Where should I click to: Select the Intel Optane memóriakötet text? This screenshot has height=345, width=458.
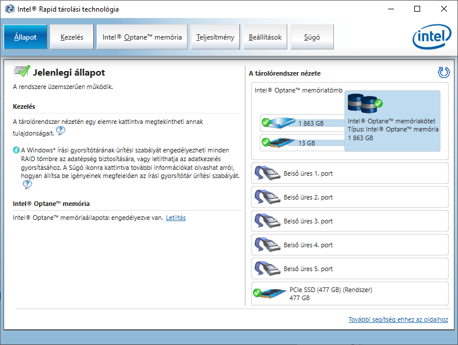coord(392,121)
